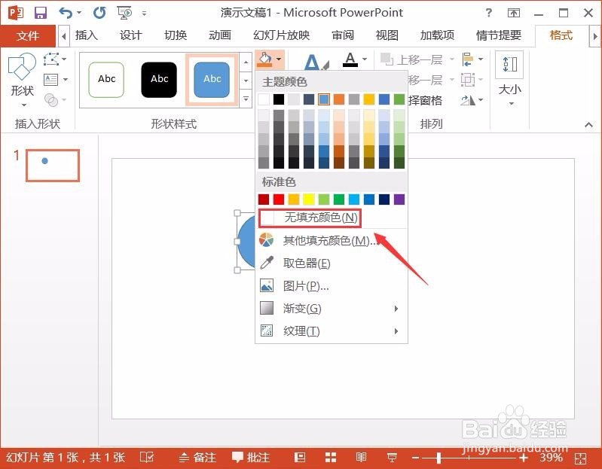Apply the blue Abc shape style
602x469 pixels.
[212, 80]
